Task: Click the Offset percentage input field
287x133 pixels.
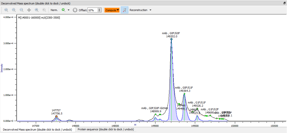Action: point(92,10)
